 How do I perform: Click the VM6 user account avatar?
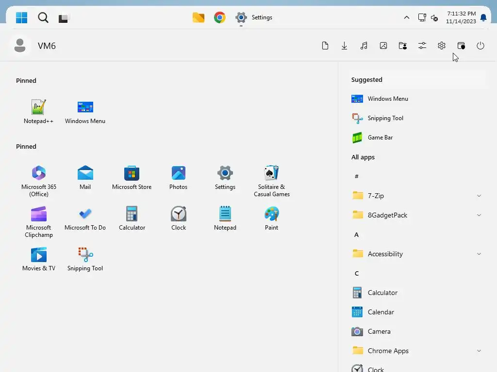tap(19, 46)
